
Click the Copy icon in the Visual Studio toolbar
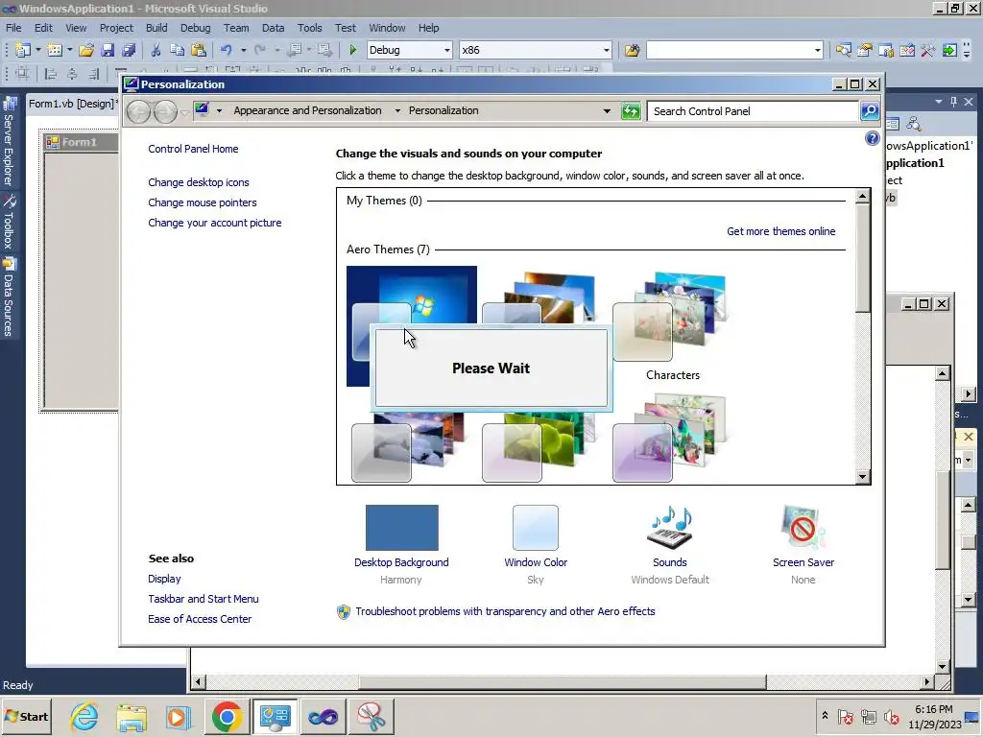tap(178, 50)
